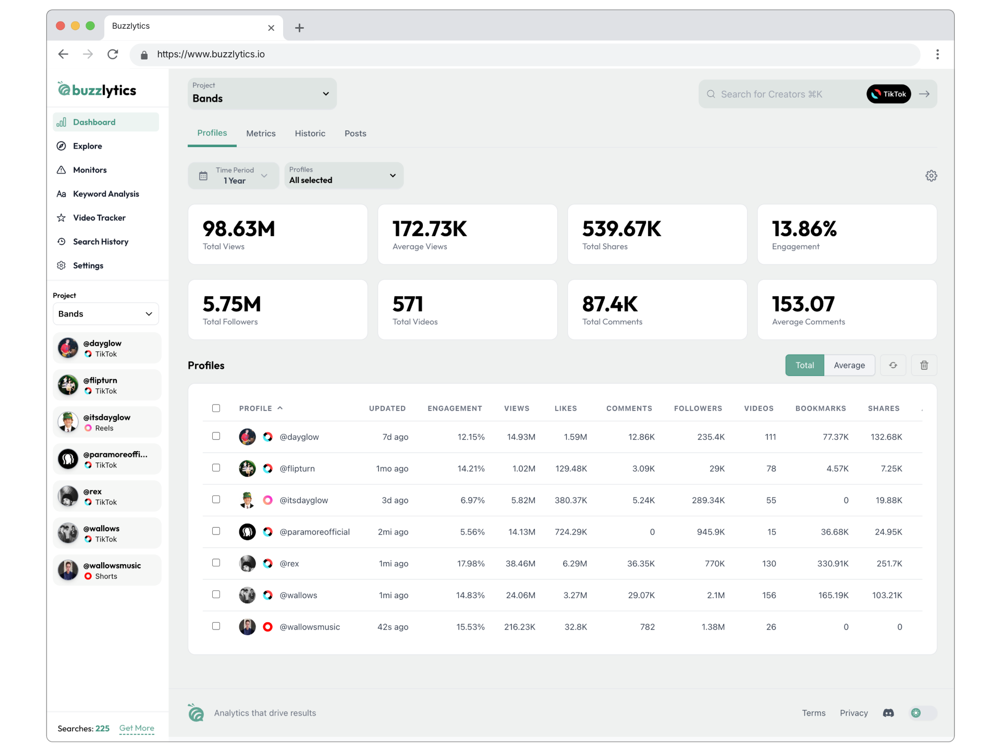
Task: Click the sidebar Settings gear icon
Action: (x=62, y=265)
